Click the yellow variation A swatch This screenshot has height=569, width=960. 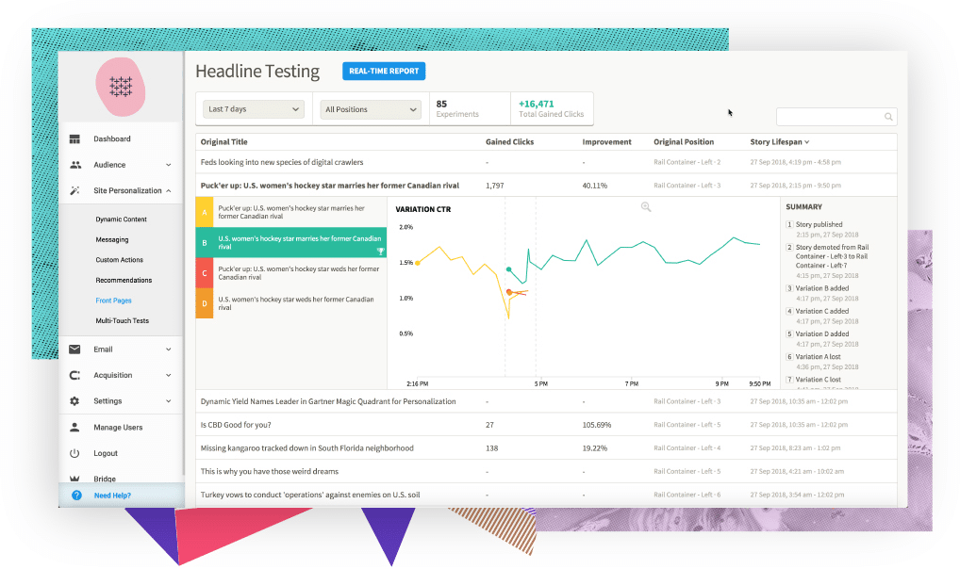tap(205, 212)
